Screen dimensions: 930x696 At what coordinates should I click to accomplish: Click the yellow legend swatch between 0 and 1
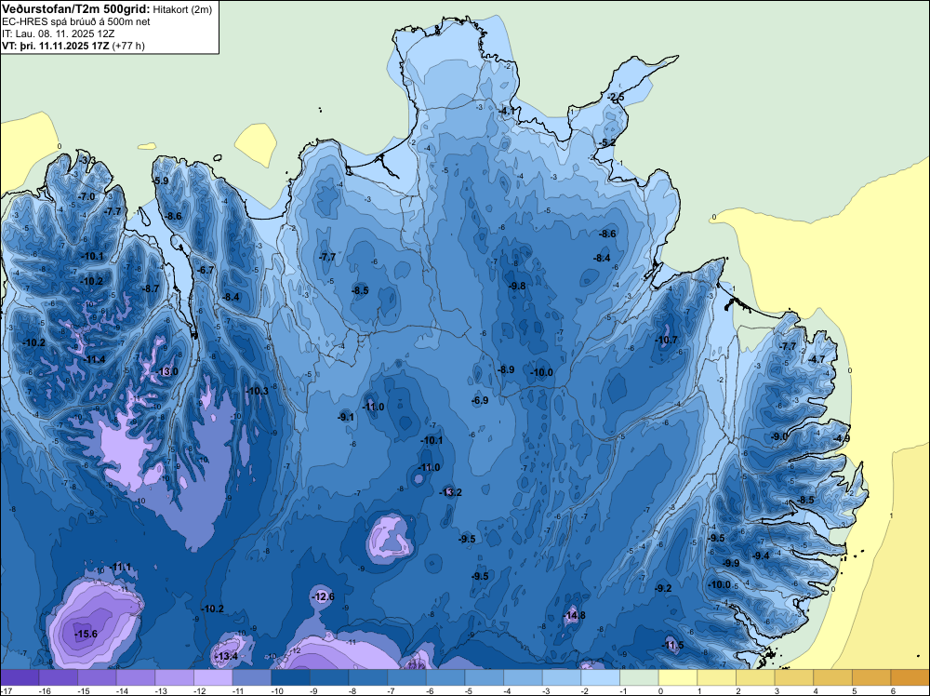tap(678, 677)
